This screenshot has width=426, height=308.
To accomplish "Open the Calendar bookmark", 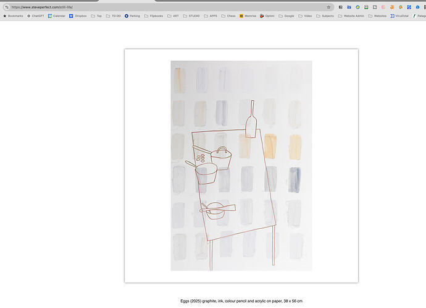I will coord(57,16).
